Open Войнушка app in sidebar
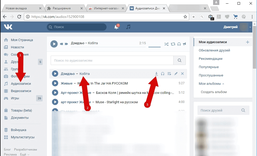 (x=18, y=130)
